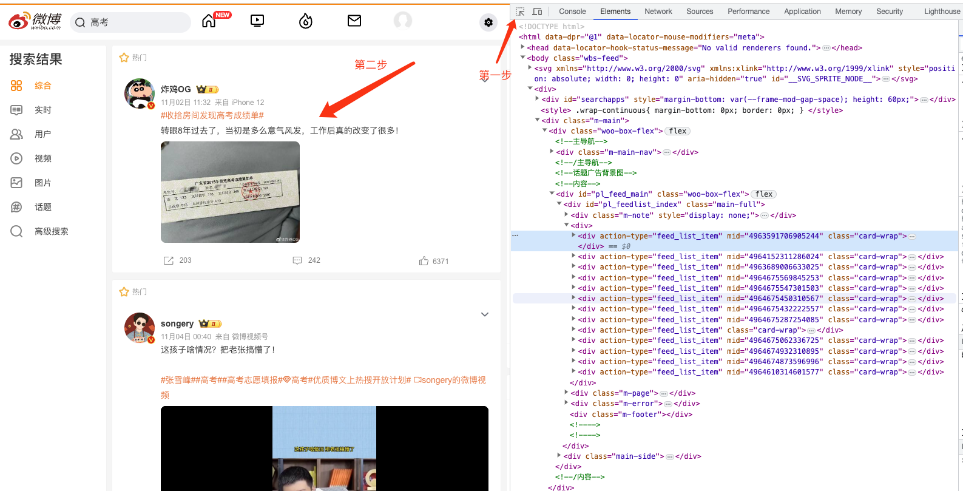Screen dimensions: 963x491
Task: Click the 炸鸡OG user avatar
Action: [140, 93]
